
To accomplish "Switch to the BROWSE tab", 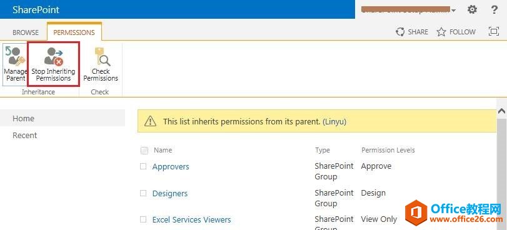I will pos(26,32).
